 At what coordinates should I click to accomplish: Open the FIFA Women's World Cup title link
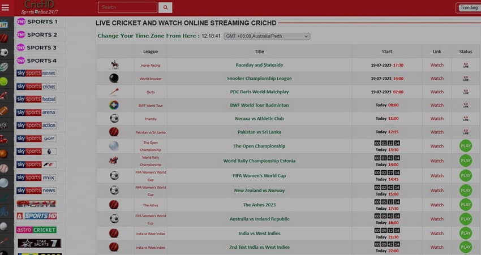[x=259, y=176]
